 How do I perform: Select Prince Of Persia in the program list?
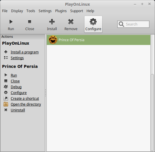pos(98,40)
